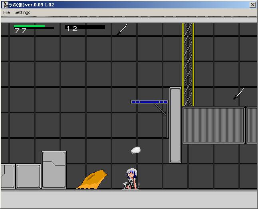Click the flying knife near the container

pos(238,94)
